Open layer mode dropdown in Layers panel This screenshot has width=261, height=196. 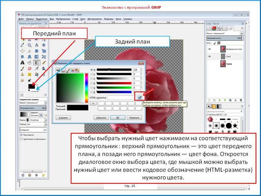pos(242,33)
